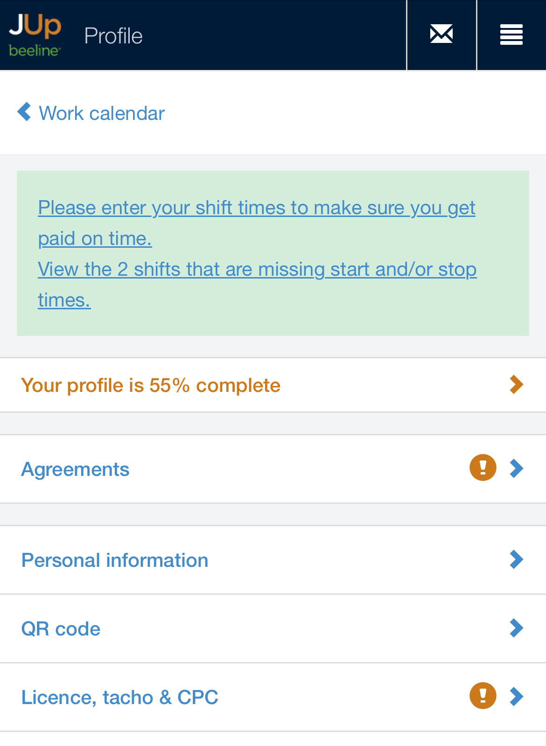Click the JUp beeline logo
Viewport: 546px width, 746px height.
pos(35,35)
